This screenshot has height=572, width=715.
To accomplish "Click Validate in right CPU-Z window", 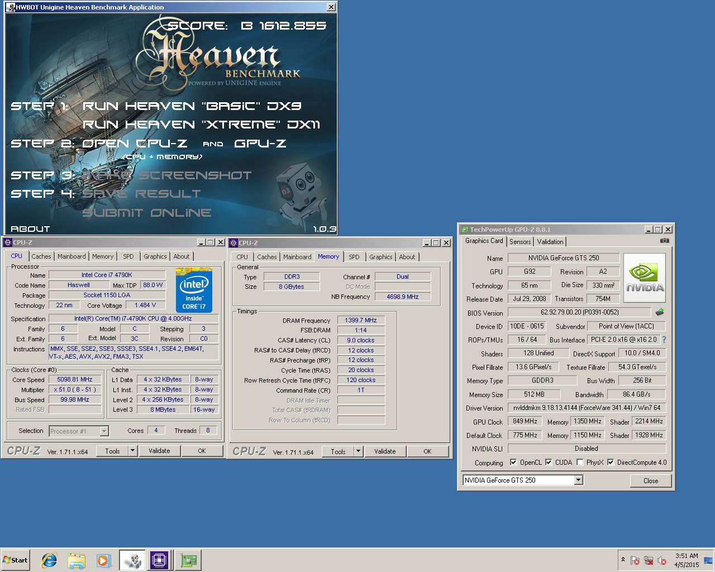I will click(x=385, y=451).
